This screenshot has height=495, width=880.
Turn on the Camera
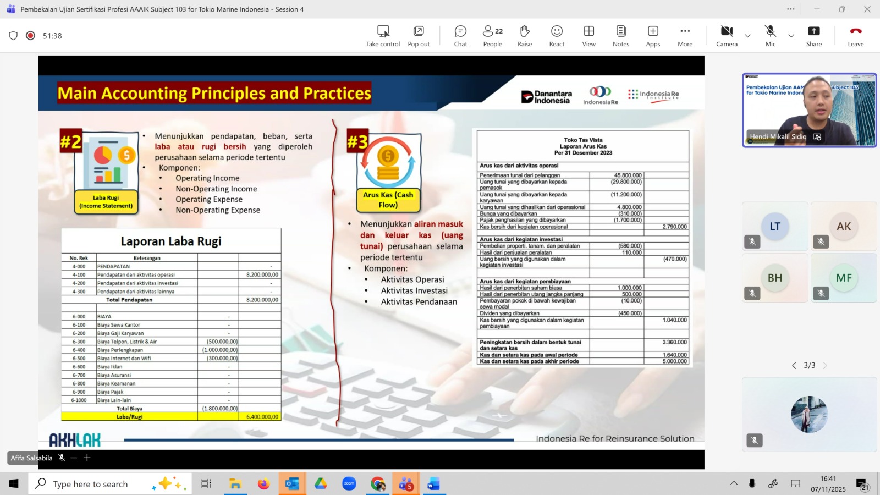tap(727, 36)
